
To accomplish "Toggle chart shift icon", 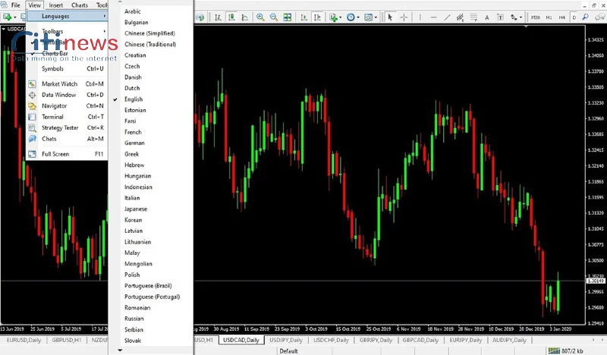I will click(x=317, y=17).
